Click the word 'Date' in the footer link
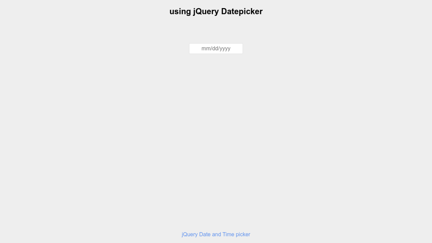The width and height of the screenshot is (432, 243). coord(205,234)
